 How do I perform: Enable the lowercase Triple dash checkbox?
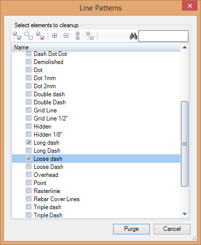[x=29, y=207]
